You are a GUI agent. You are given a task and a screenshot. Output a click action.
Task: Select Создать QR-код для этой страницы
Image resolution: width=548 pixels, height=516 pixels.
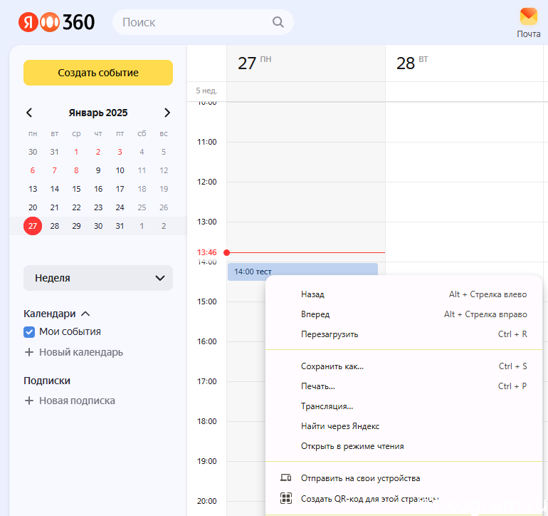tap(404, 498)
